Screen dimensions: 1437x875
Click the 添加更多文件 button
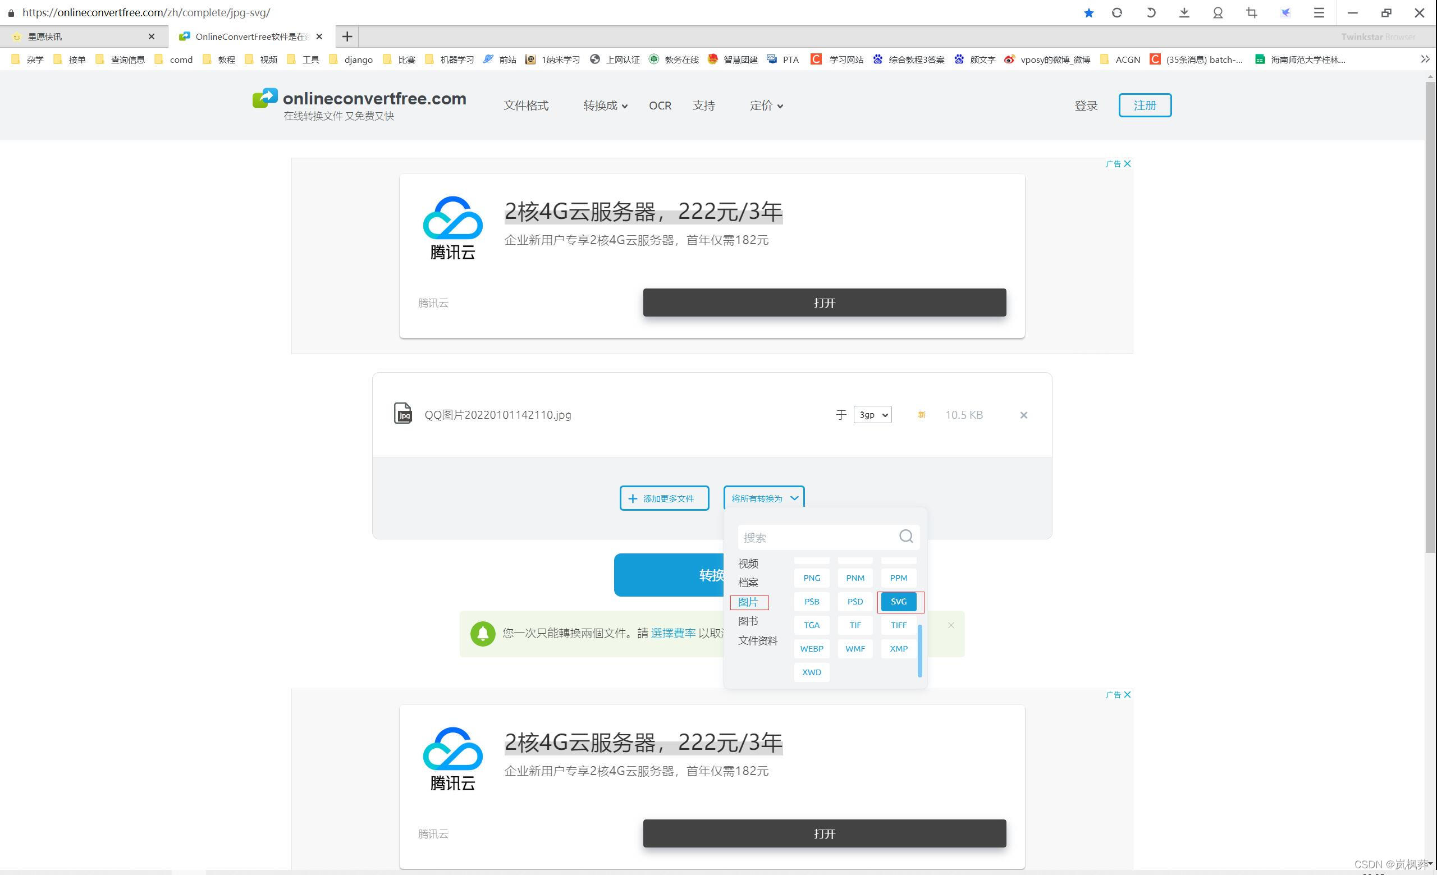coord(664,498)
